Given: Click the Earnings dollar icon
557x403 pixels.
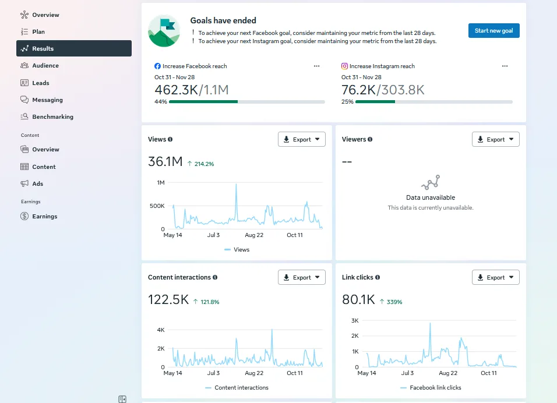Looking at the screenshot, I should point(24,216).
